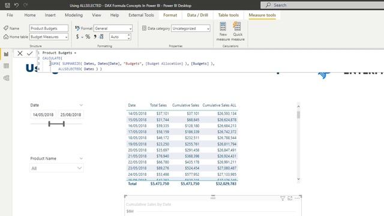
Task: Click table scrollbar down arrow
Action: 298,179
